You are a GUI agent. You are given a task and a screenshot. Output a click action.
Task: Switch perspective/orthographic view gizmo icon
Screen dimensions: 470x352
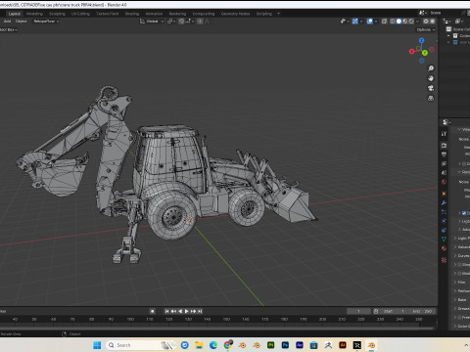point(431,98)
